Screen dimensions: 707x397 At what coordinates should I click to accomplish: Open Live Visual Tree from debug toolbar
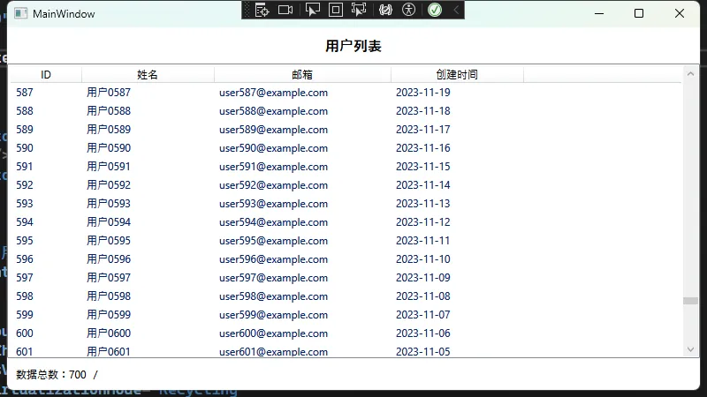pyautogui.click(x=262, y=10)
